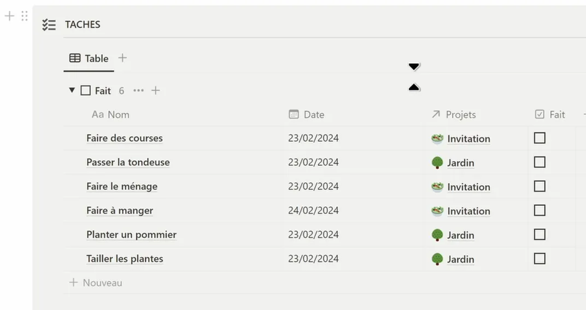Click the plus icon to add a block
586x310 pixels.
point(9,16)
